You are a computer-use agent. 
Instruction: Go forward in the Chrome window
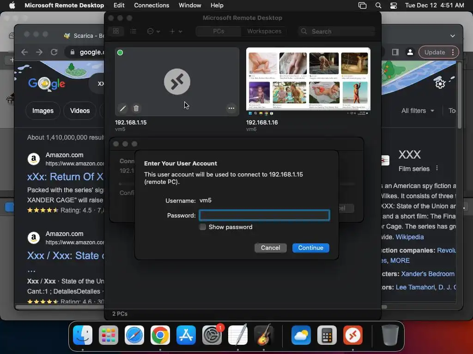[39, 52]
